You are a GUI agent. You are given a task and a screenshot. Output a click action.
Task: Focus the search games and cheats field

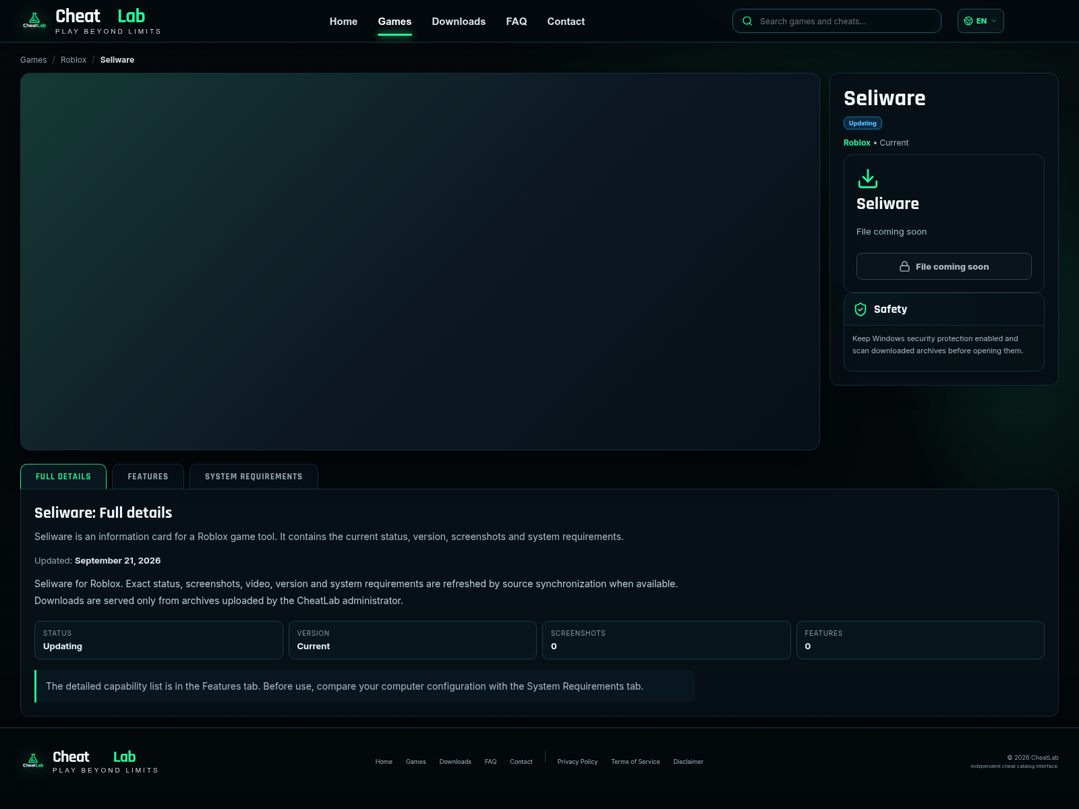837,21
